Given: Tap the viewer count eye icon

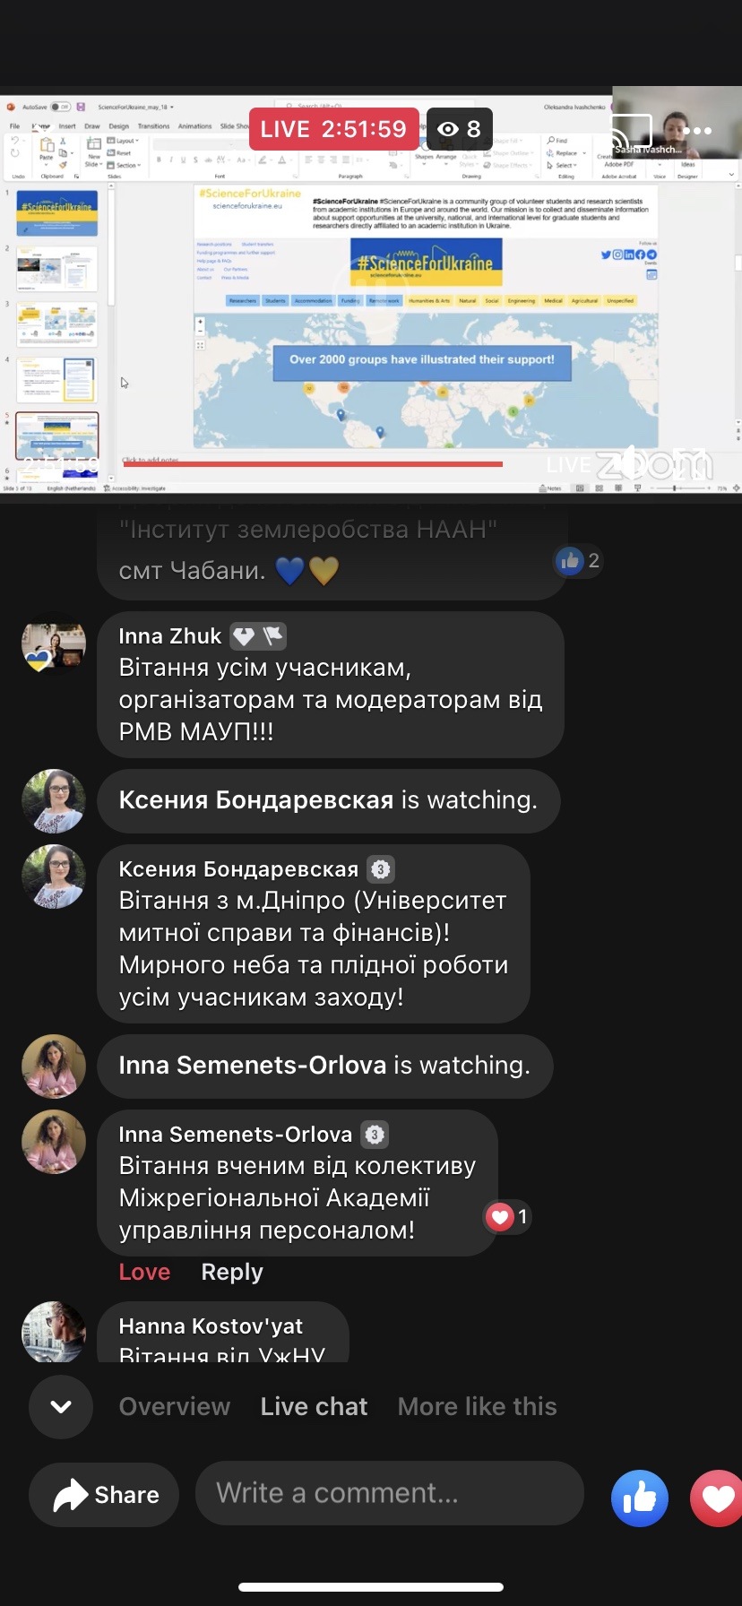Looking at the screenshot, I should [447, 129].
